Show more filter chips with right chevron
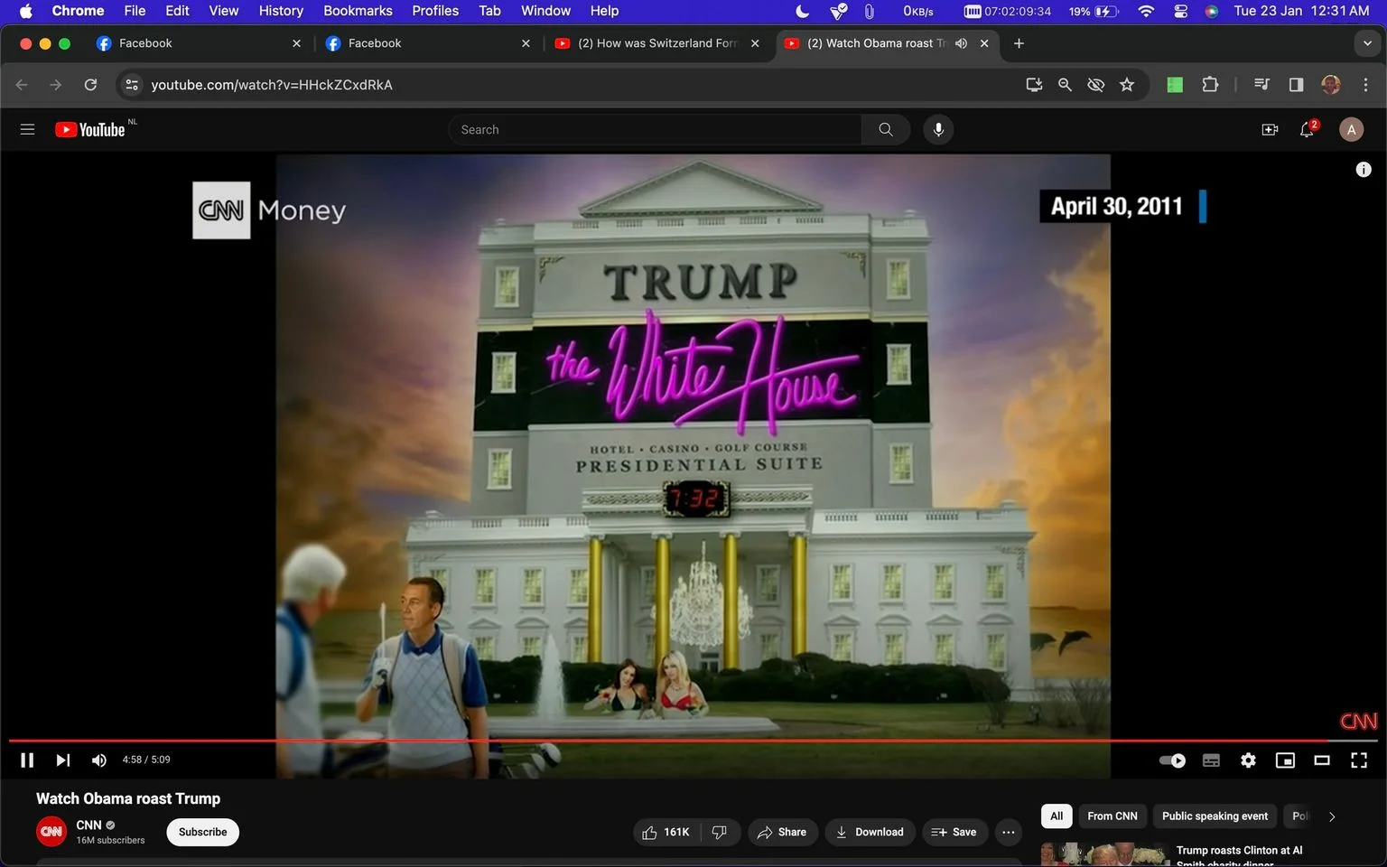 pyautogui.click(x=1331, y=816)
